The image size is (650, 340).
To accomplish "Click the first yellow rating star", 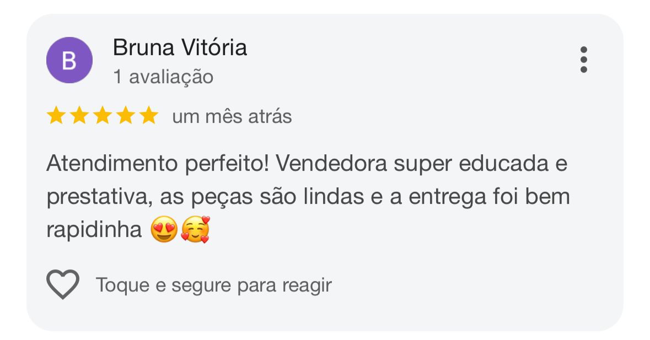I will (x=56, y=116).
